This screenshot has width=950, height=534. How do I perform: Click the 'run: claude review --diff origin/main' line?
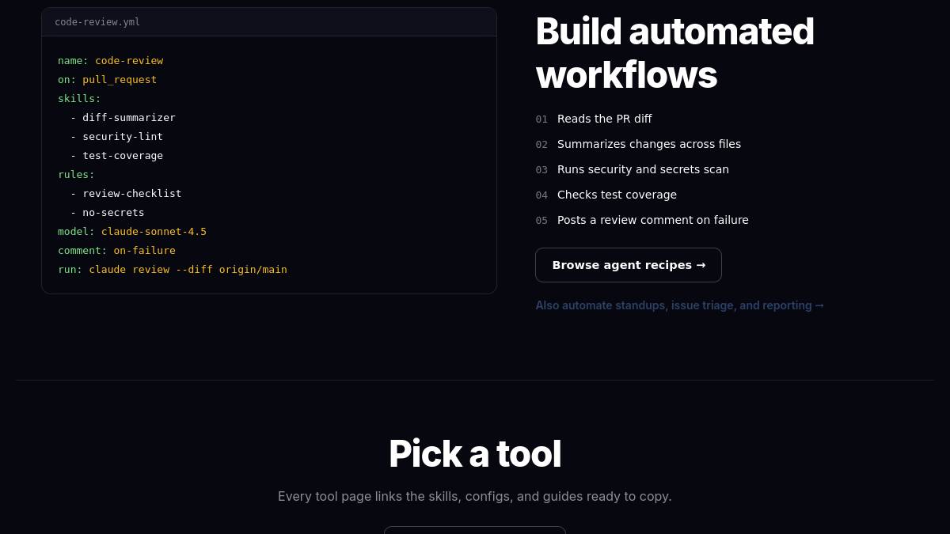pos(173,270)
